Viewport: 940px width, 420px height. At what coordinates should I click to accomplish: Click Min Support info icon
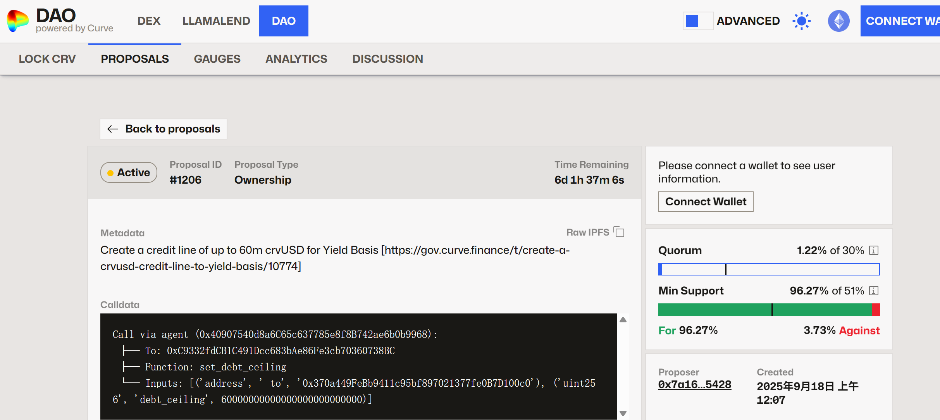click(x=873, y=291)
